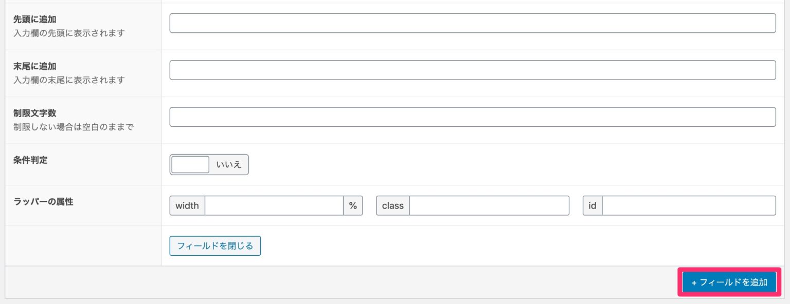790x304 pixels.
Task: Click the いいえ text on the switch
Action: coord(229,165)
